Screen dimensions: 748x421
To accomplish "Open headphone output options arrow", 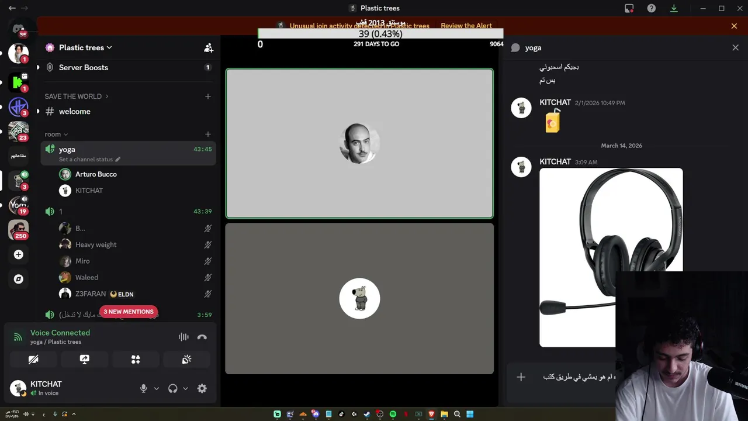I will pyautogui.click(x=185, y=388).
